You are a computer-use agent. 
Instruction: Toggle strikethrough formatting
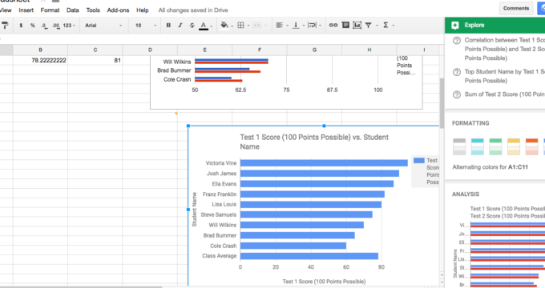tap(192, 26)
